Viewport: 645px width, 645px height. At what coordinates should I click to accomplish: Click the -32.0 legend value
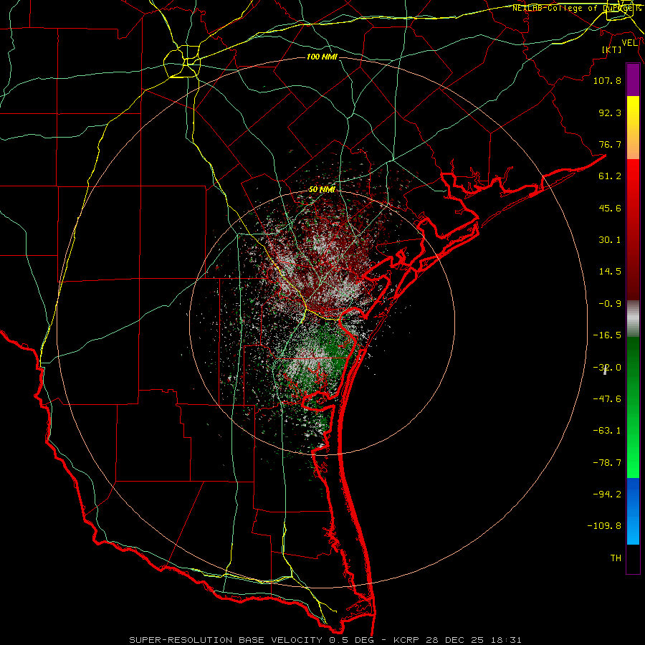(x=607, y=368)
